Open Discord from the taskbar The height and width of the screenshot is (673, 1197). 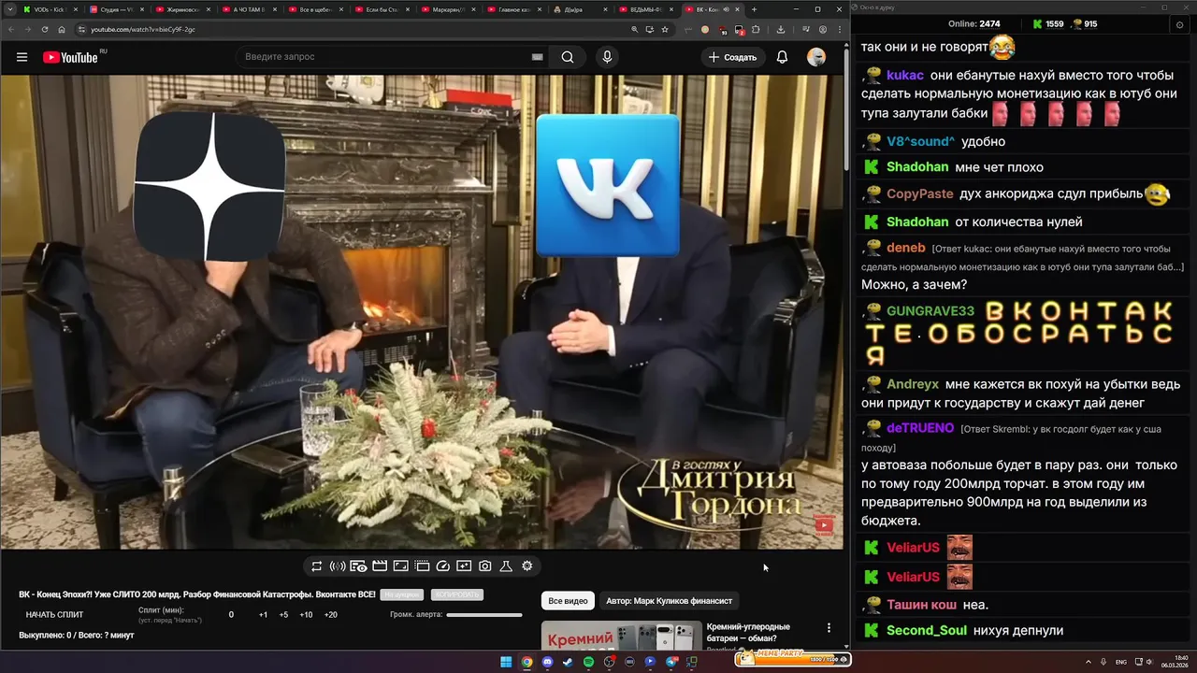pos(547,662)
